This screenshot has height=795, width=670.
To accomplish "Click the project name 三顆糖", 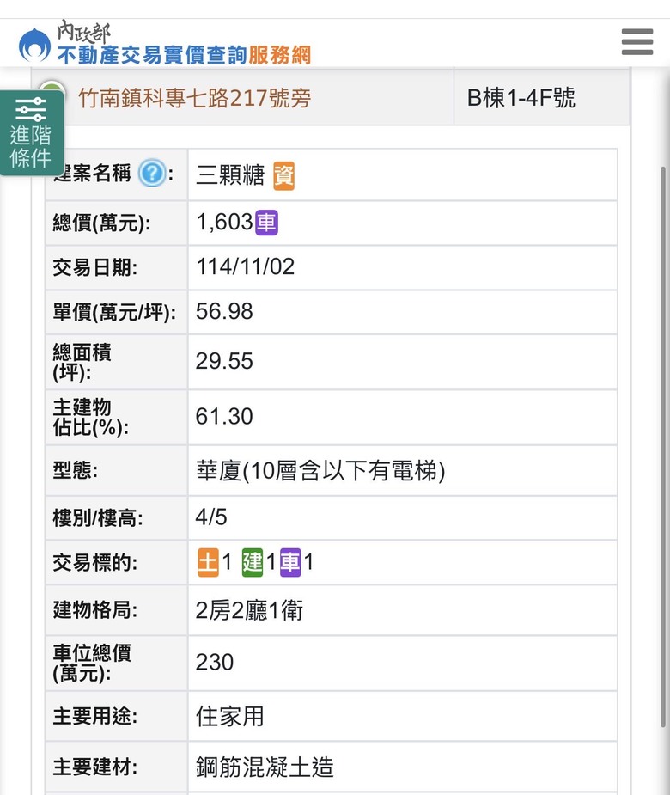I will click(230, 175).
